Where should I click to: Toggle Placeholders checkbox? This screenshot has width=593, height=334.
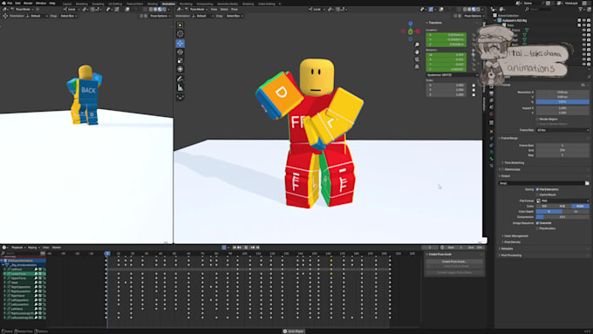537,228
